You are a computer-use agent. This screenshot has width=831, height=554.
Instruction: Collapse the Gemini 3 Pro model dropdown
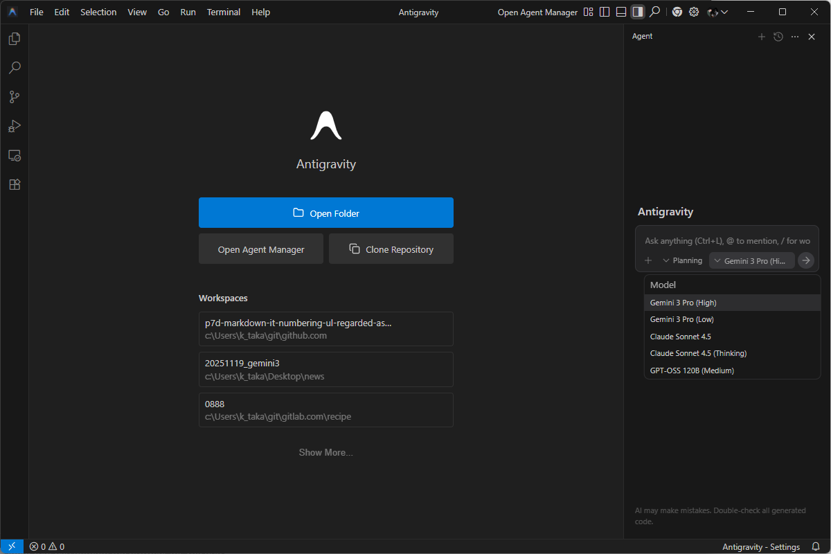point(752,260)
